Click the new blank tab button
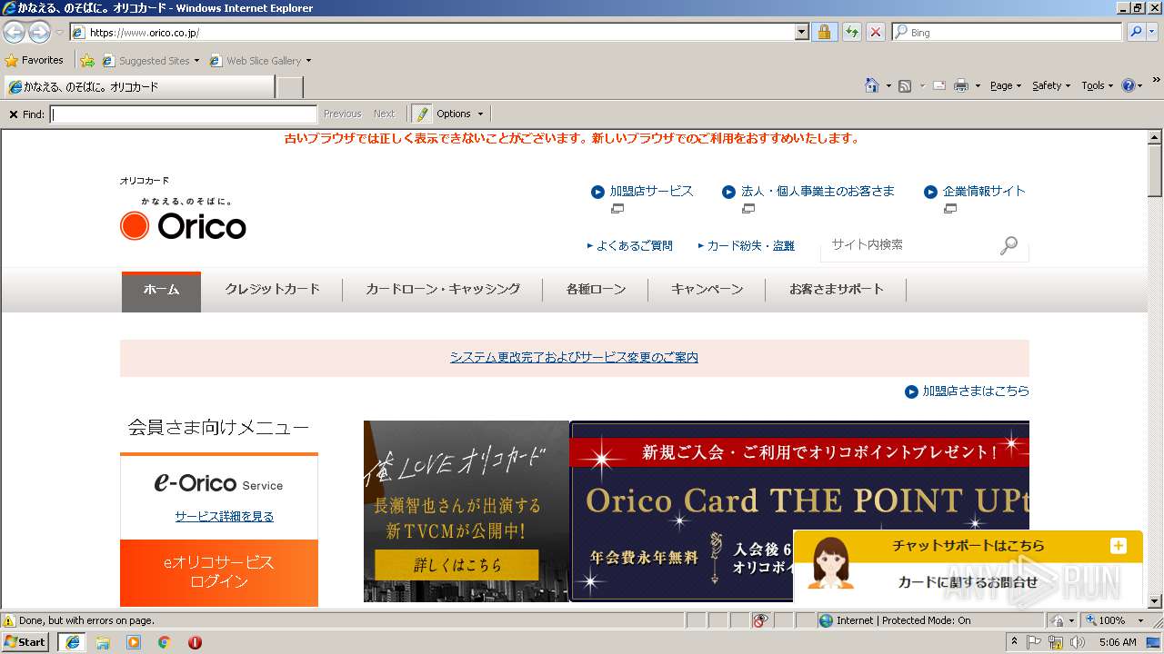The width and height of the screenshot is (1164, 654). 289,87
